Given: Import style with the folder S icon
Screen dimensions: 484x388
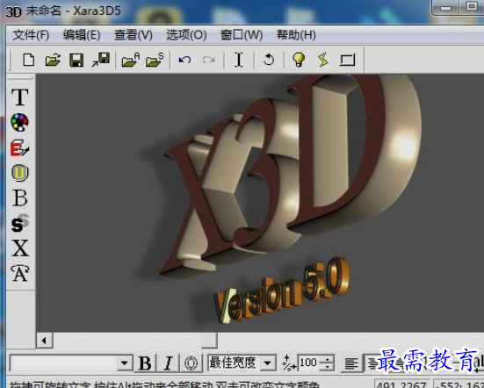Looking at the screenshot, I should (155, 60).
